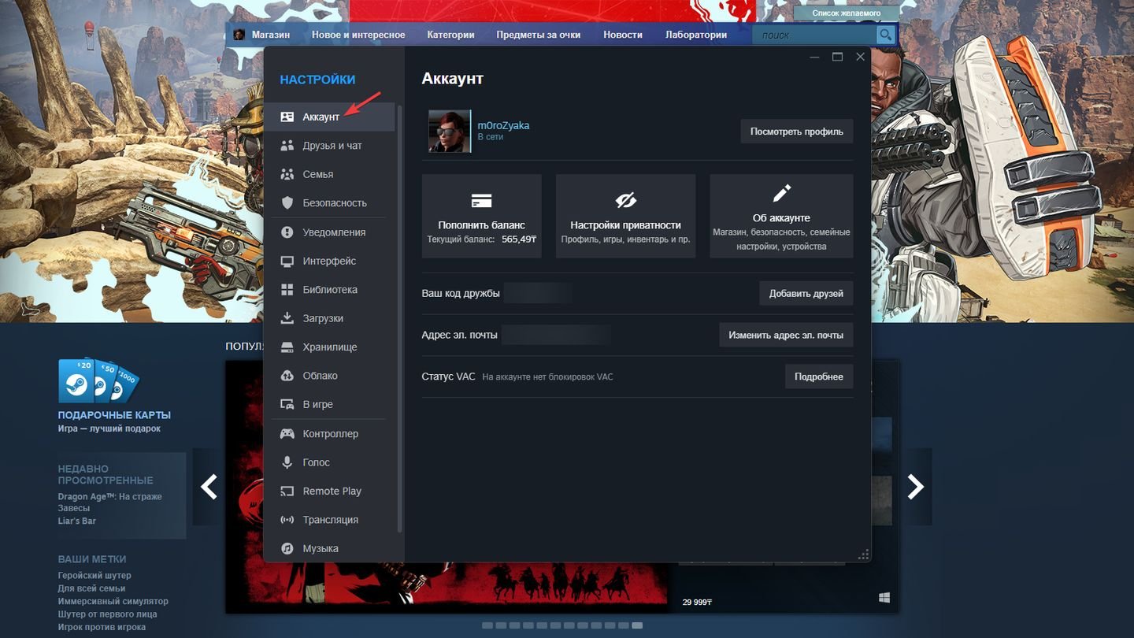Switch to Безопасность settings

[329, 202]
